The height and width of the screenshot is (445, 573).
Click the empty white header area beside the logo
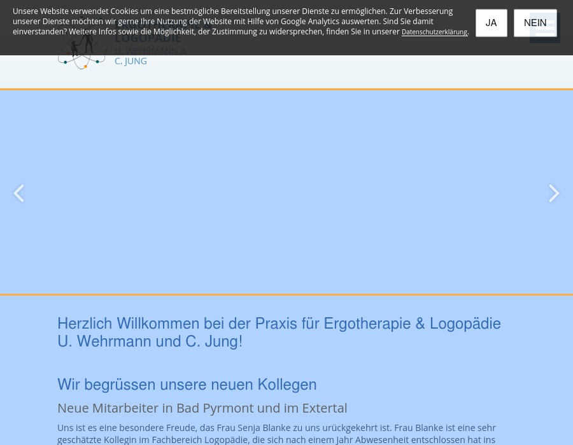[350, 71]
